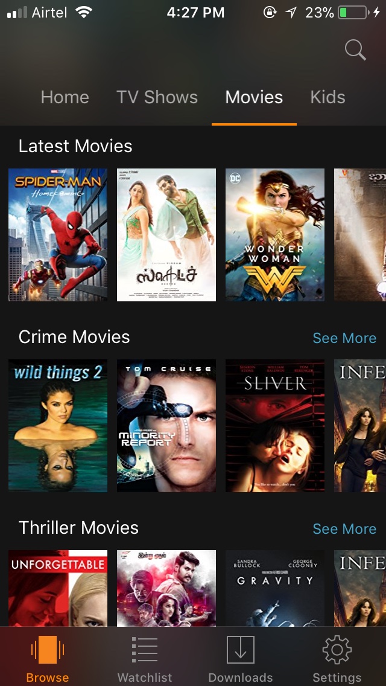See more Crime Movies
Image resolution: width=386 pixels, height=686 pixels.
tap(344, 338)
